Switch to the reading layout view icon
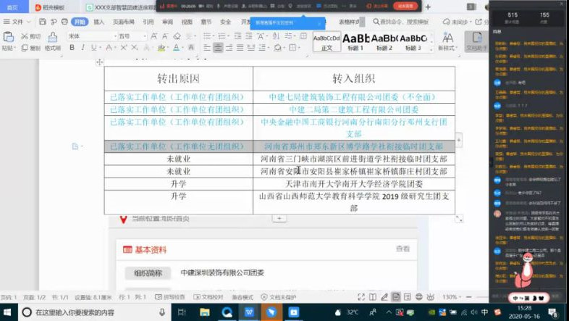Screen dimensions: 569x321 pyautogui.click(x=373, y=297)
